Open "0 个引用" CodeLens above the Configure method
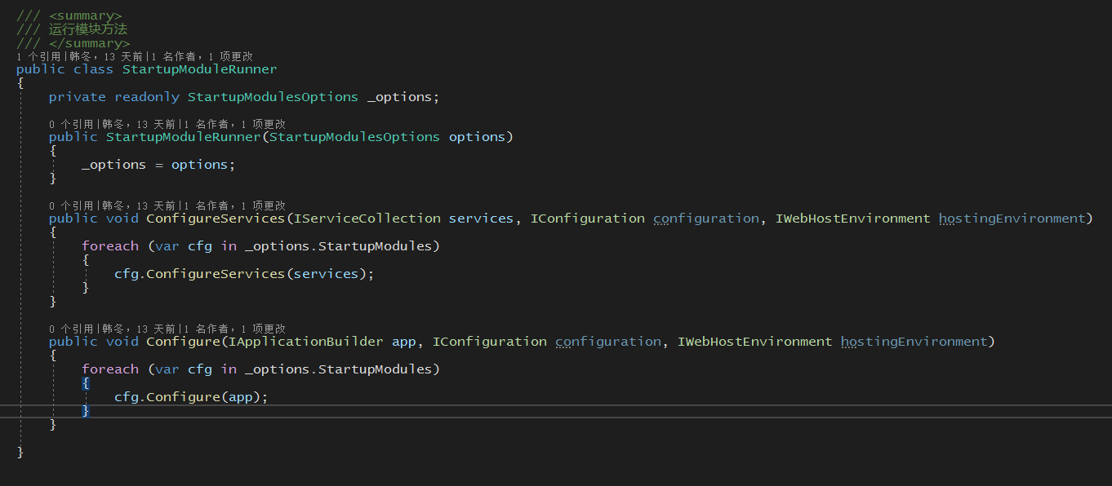Viewport: 1112px width, 486px height. 71,329
